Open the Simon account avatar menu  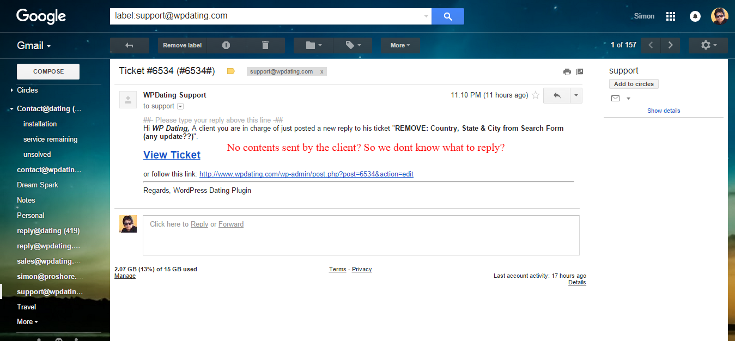click(x=720, y=16)
